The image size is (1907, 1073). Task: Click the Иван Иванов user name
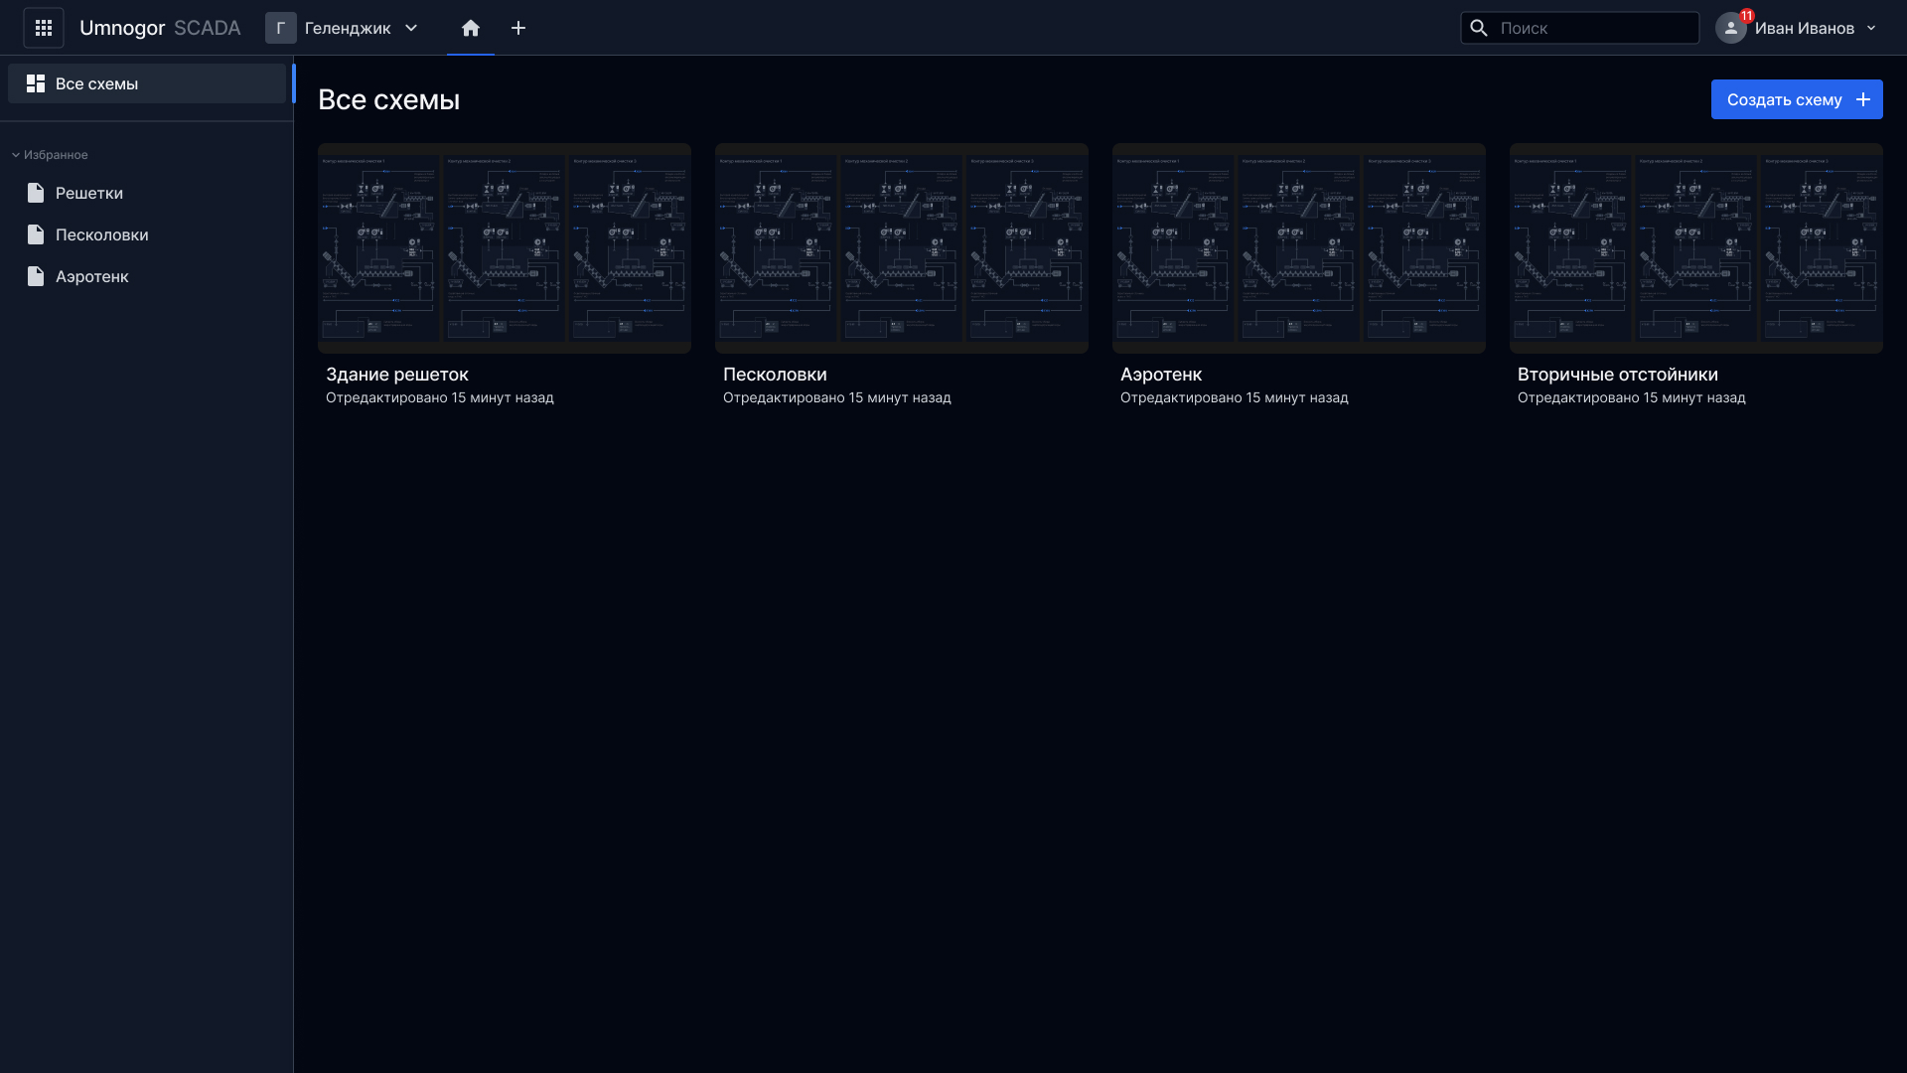[1805, 28]
